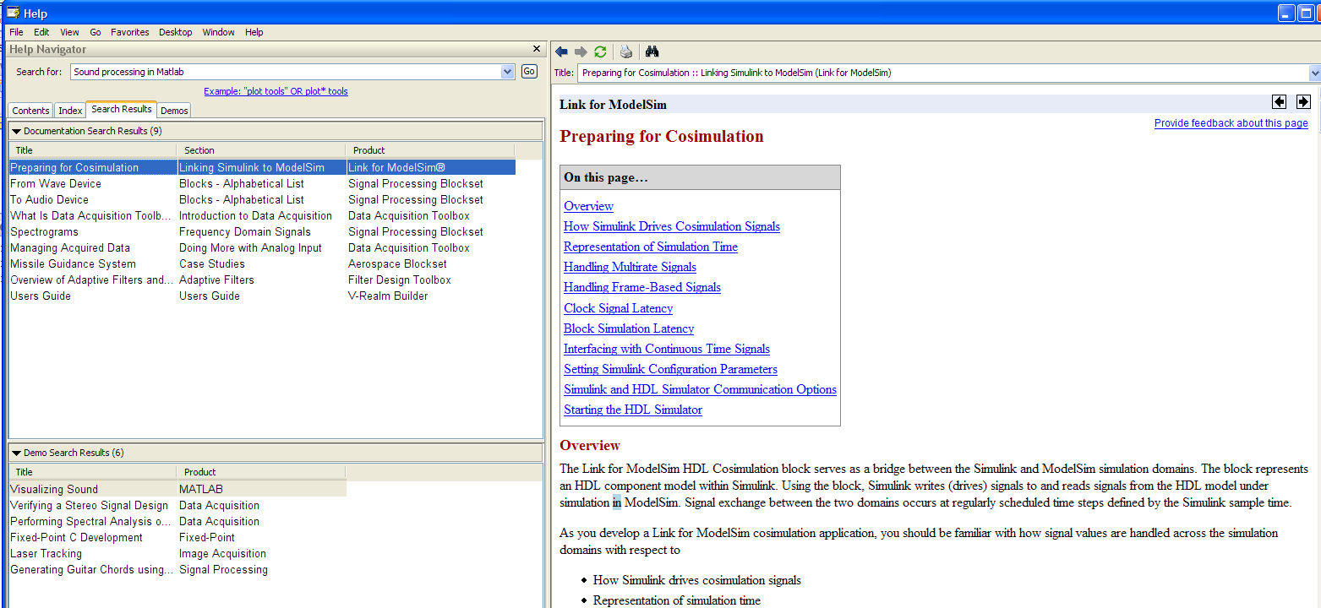Switch to the Index tab
1321x608 pixels.
pos(70,111)
